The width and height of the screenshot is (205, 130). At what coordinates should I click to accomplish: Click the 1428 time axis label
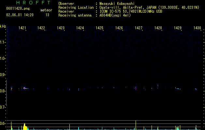point(158,28)
